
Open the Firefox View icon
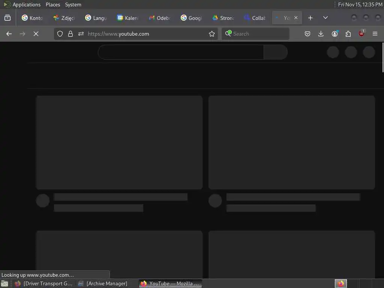7,18
